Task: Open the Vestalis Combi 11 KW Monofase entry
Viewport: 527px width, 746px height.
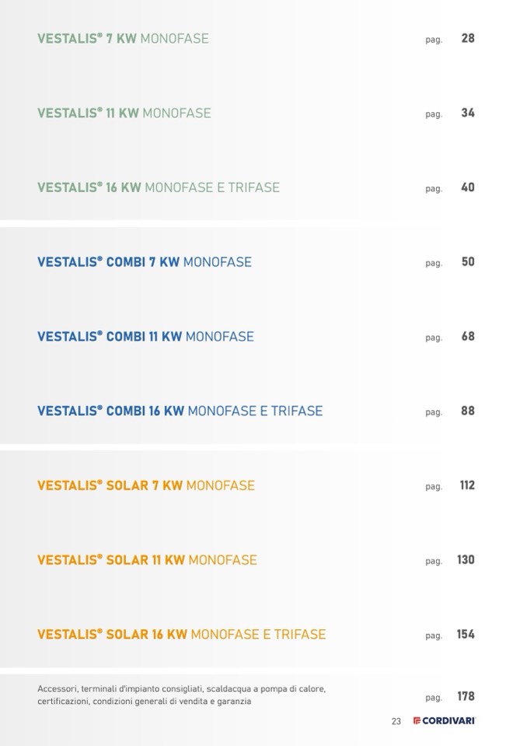Action: 145,337
